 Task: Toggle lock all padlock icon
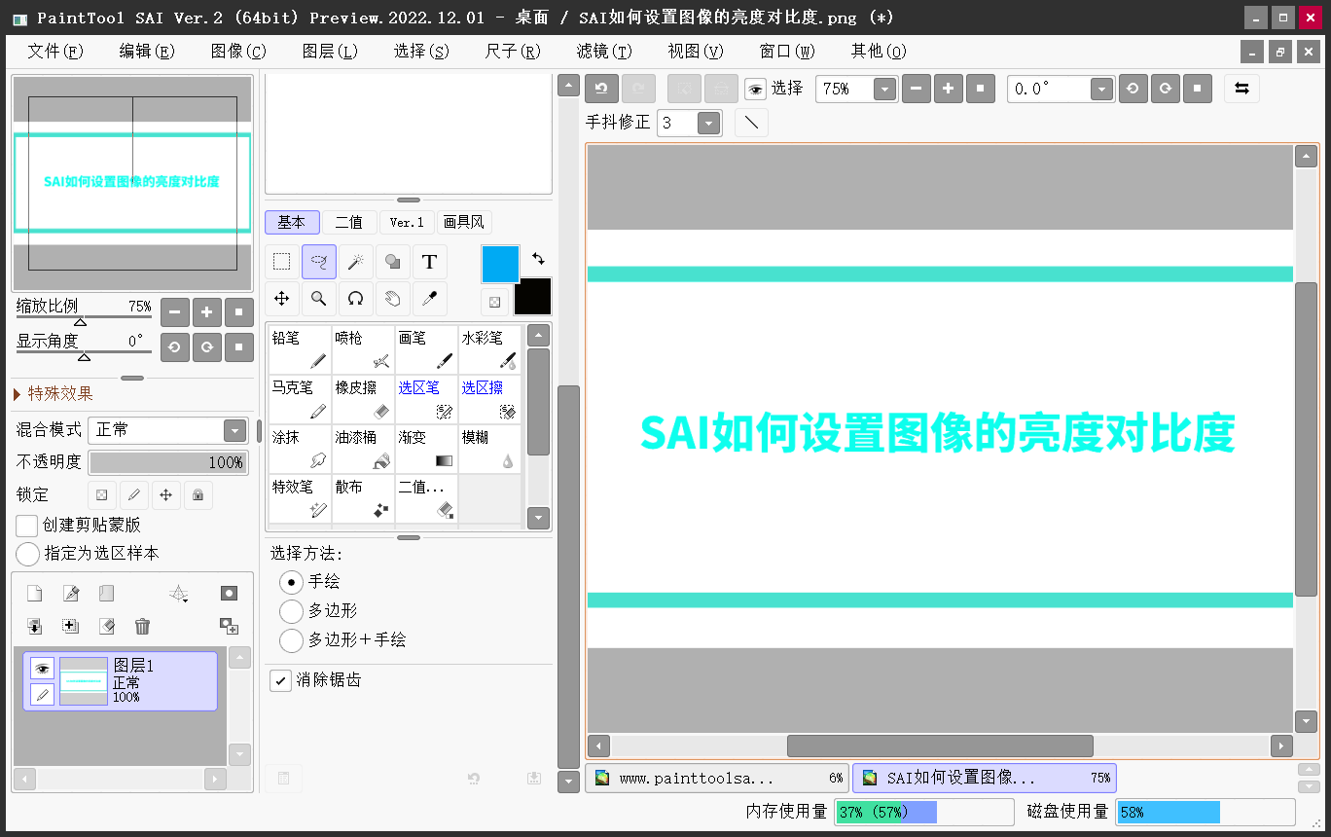(x=198, y=494)
